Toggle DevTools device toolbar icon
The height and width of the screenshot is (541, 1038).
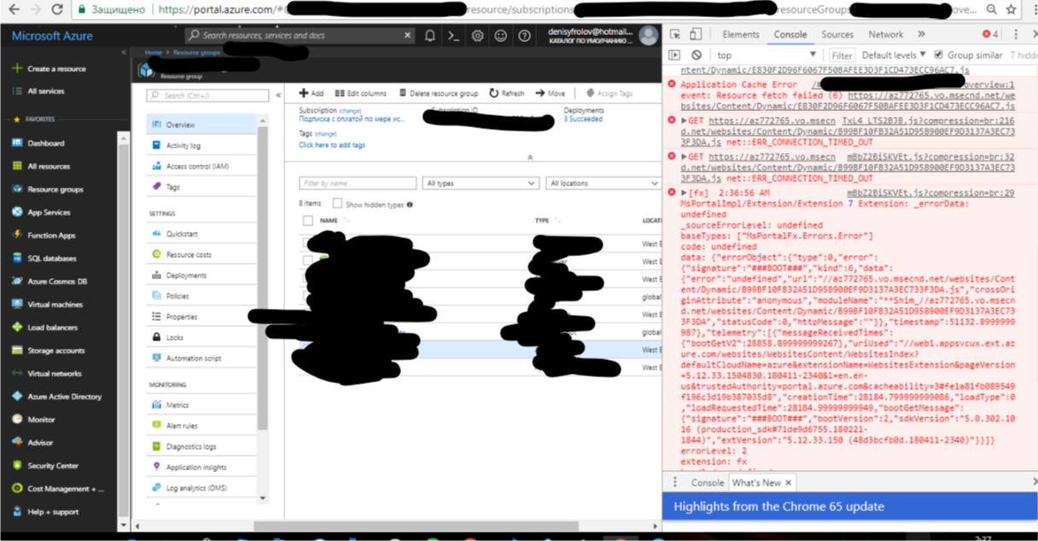[696, 35]
